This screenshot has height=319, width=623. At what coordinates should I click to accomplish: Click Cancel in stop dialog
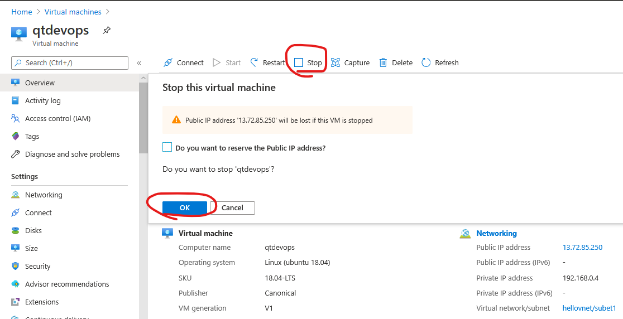pos(232,207)
